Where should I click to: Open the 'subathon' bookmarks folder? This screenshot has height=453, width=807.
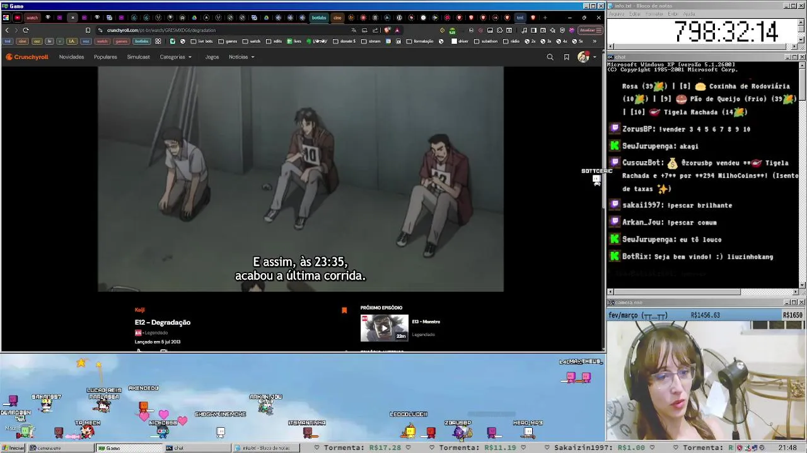tap(485, 42)
